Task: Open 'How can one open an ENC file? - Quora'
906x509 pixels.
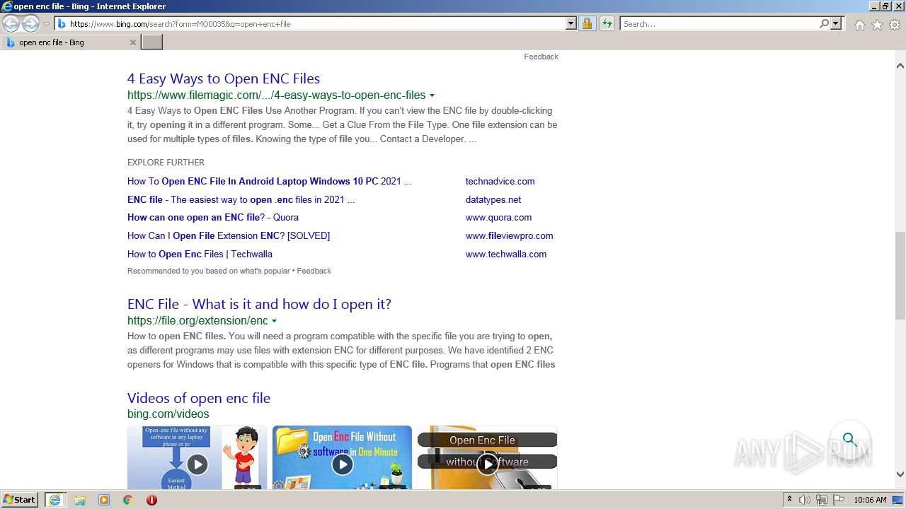Action: (x=213, y=218)
